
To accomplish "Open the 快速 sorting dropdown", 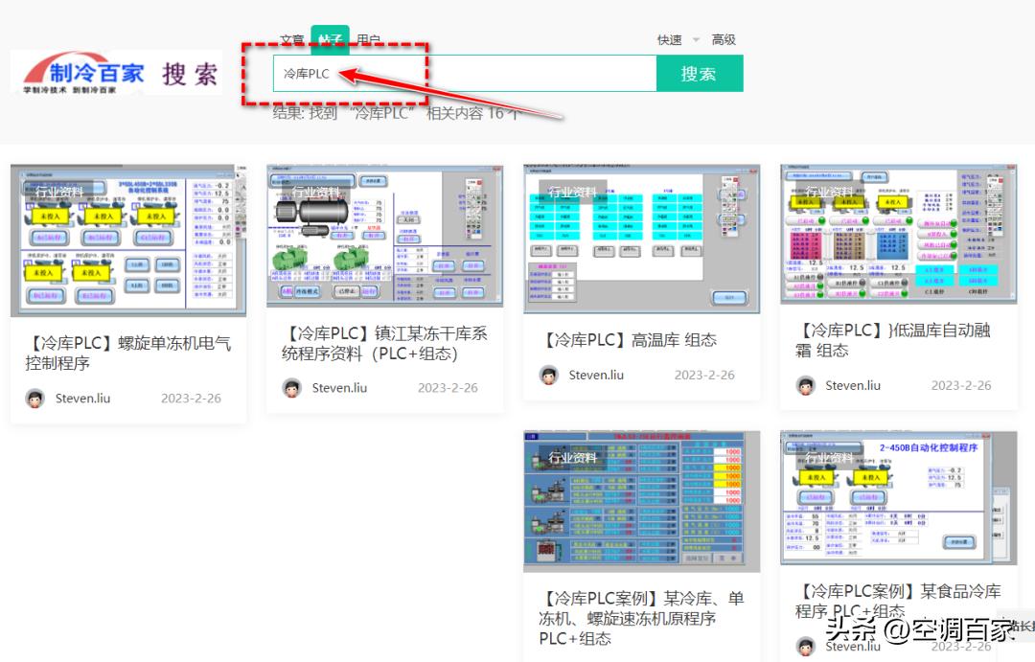I will pos(671,39).
